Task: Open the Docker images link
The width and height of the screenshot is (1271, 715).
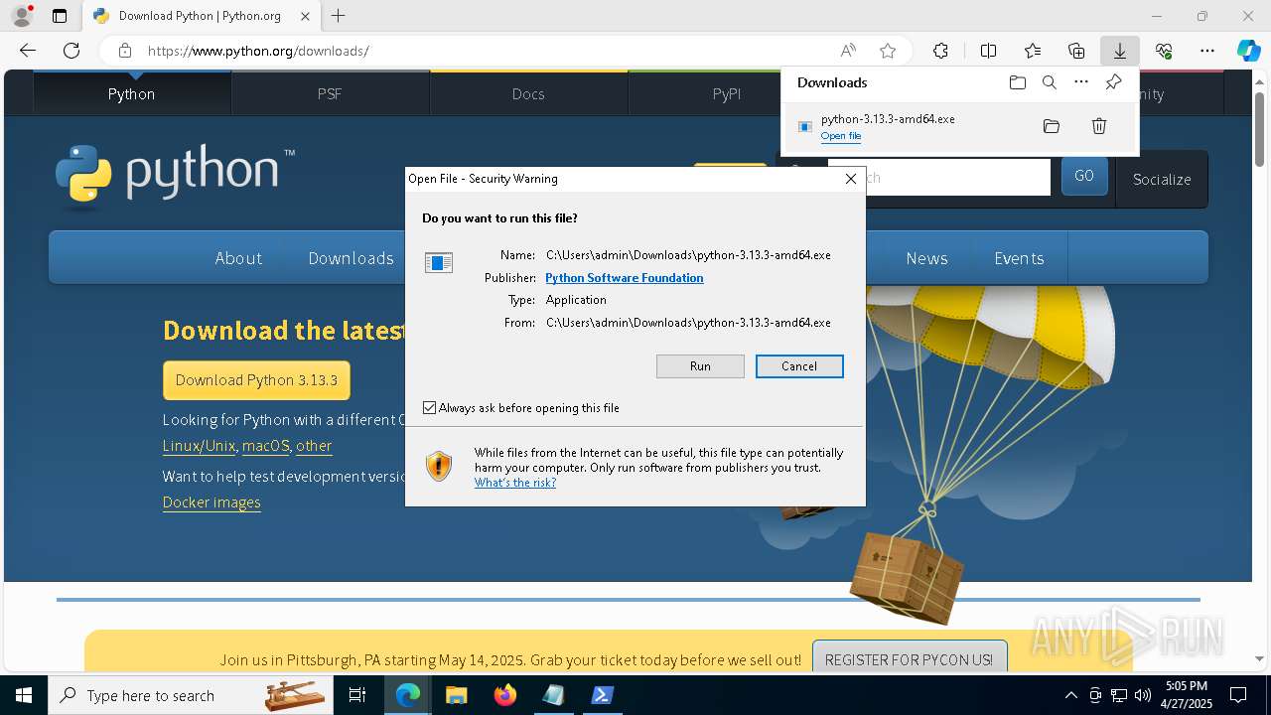Action: (x=212, y=502)
